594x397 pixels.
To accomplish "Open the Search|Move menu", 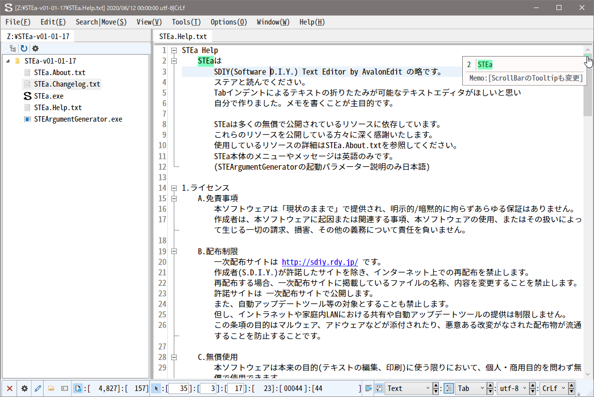I will point(101,22).
